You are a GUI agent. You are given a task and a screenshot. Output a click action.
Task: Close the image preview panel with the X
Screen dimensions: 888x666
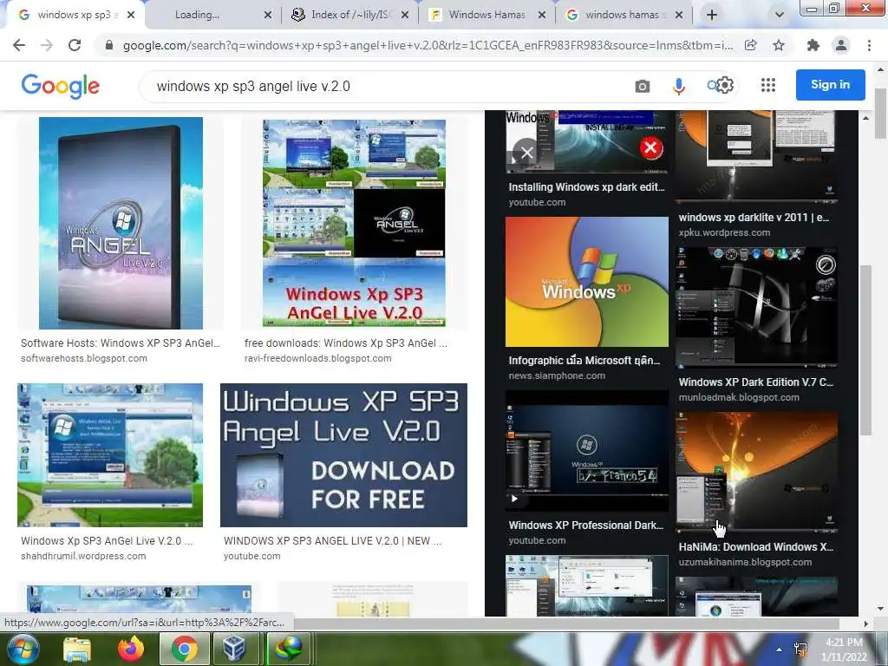[x=527, y=153]
